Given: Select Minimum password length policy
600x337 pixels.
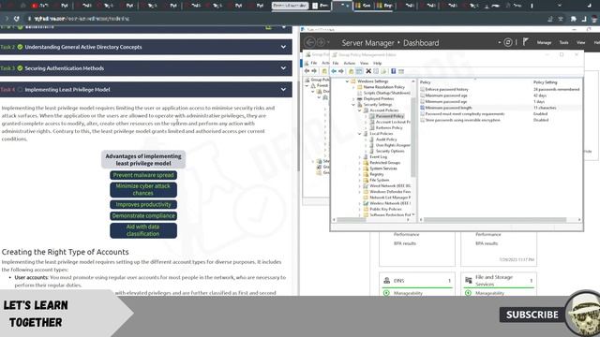Looking at the screenshot, I should click(x=448, y=108).
